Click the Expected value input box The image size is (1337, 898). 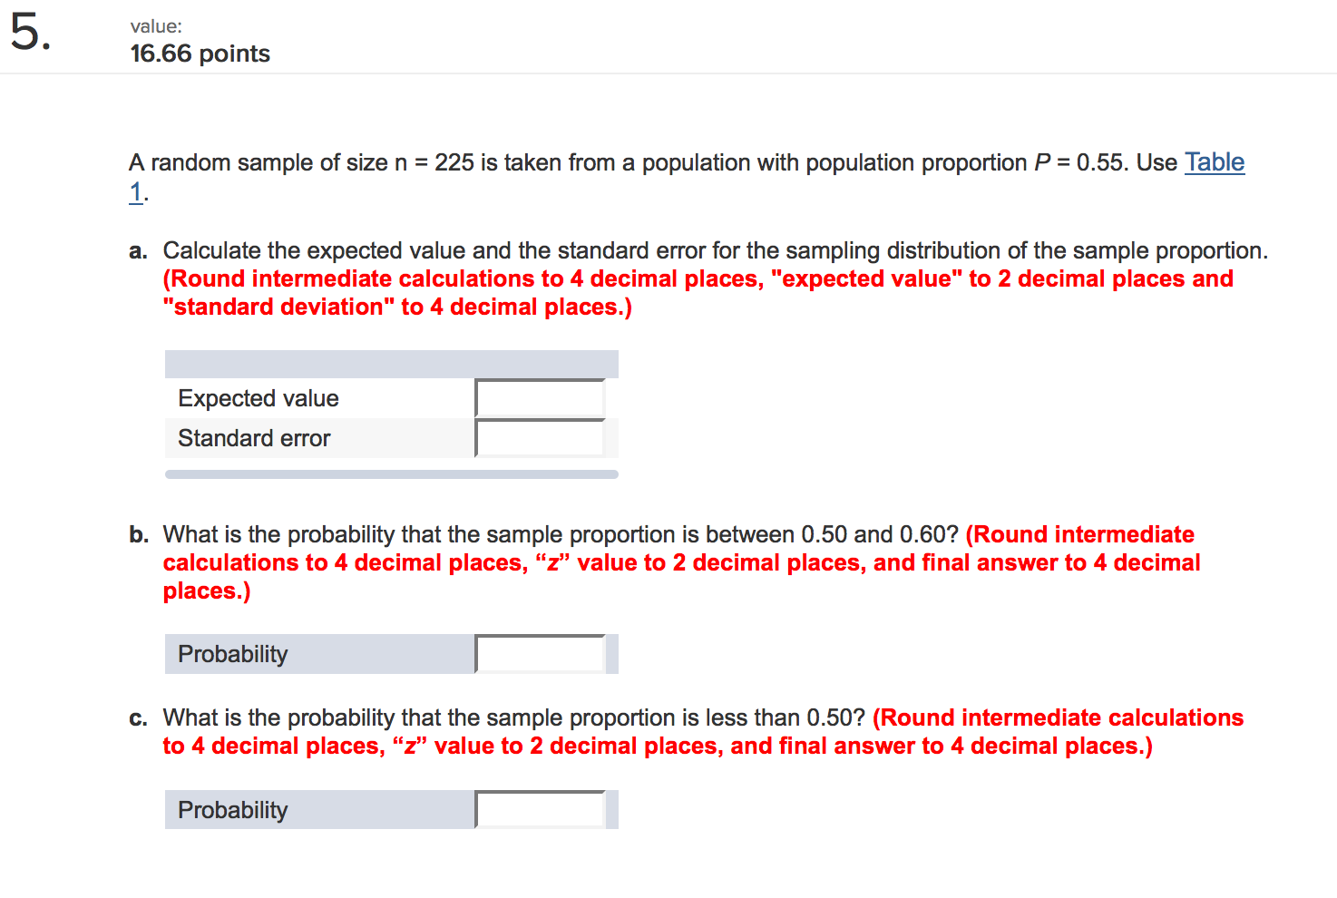tap(540, 398)
